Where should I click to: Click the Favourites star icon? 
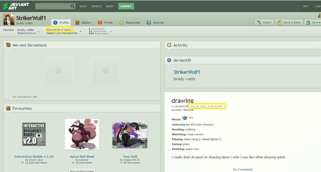coord(121,23)
